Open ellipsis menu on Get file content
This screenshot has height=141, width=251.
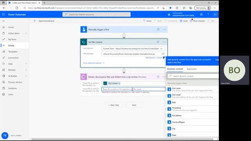pos(164,42)
